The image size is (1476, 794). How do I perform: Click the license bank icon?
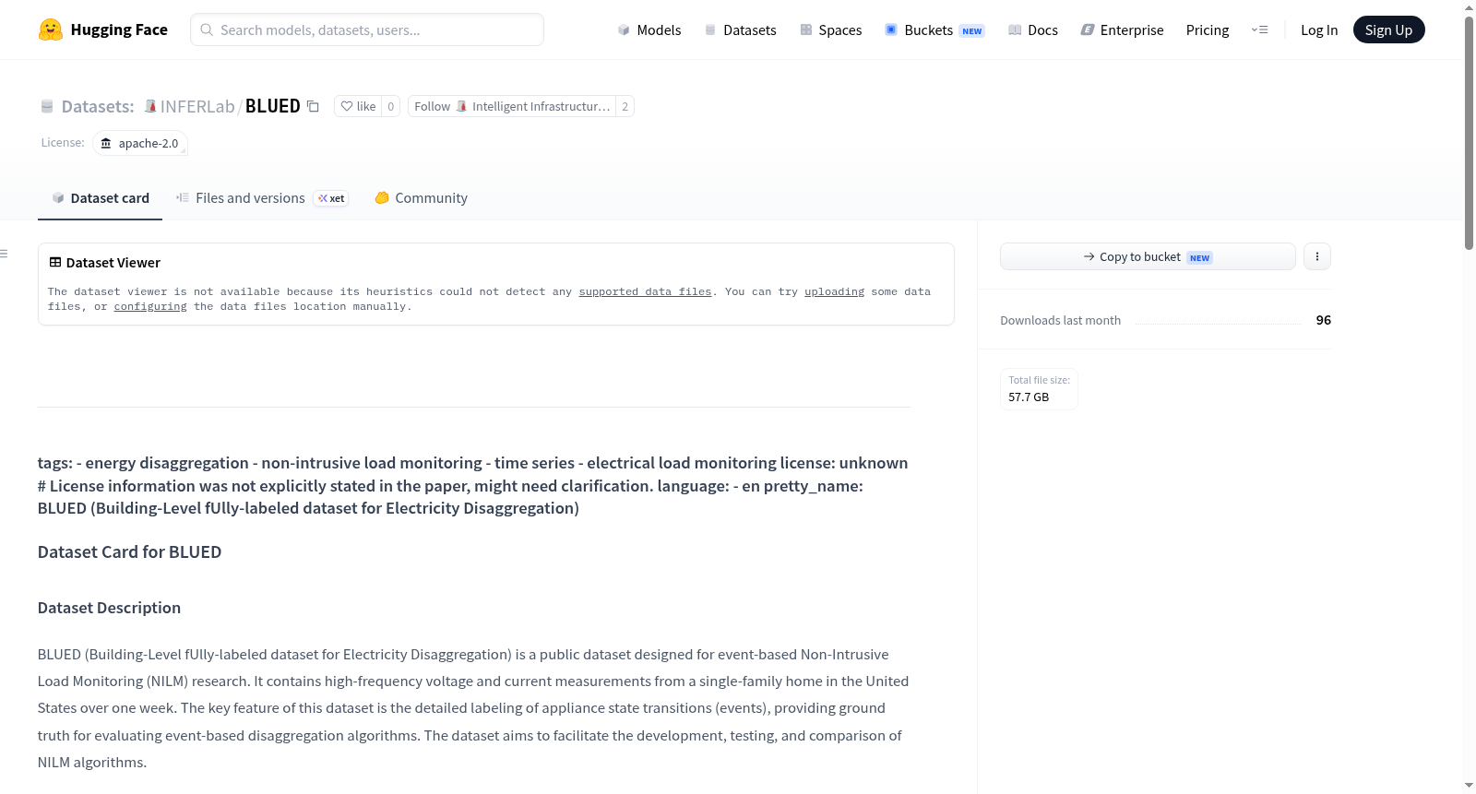click(x=106, y=143)
